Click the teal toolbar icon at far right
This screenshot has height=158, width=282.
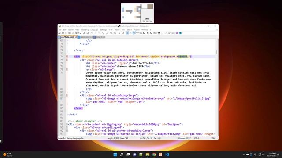point(180,33)
